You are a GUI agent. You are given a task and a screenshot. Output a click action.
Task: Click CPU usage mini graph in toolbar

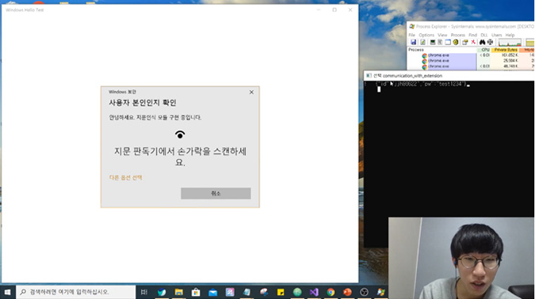point(510,43)
